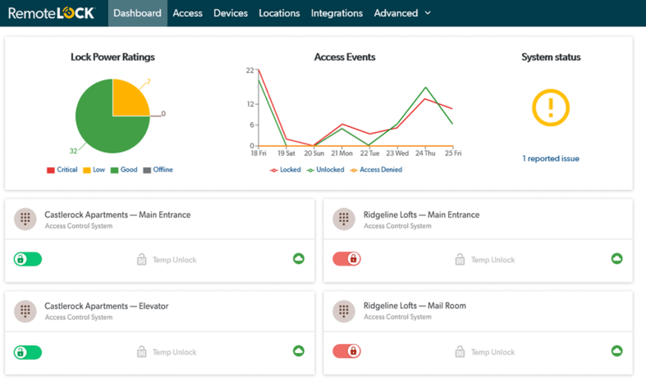The image size is (646, 381).
Task: Expand the Advanced dropdown menu
Action: [x=402, y=13]
